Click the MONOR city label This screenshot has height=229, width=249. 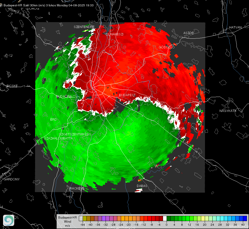pyautogui.click(x=179, y=128)
